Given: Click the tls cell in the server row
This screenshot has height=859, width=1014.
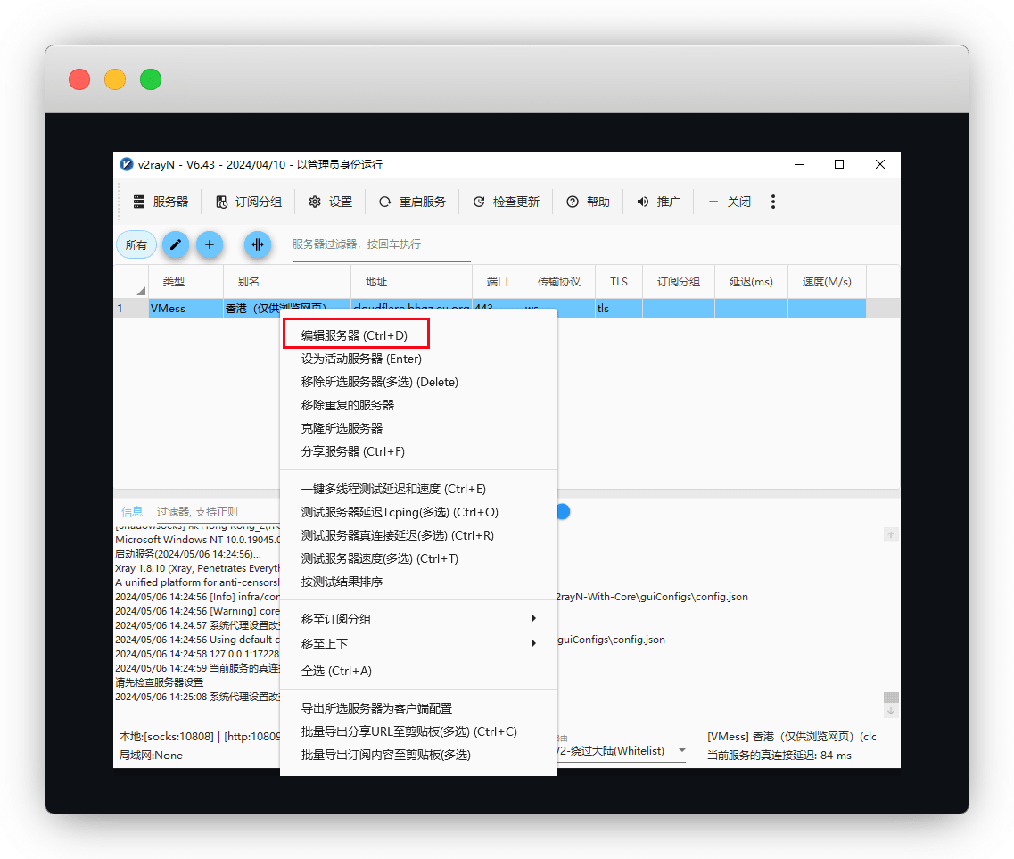Looking at the screenshot, I should [619, 309].
